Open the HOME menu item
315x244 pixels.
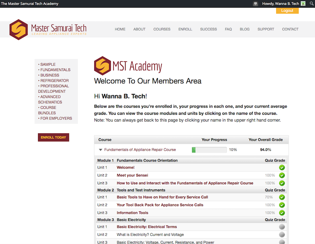coord(120,29)
